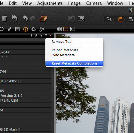Open the orange metadata info tab
Image resolution: width=134 pixels, height=133 pixels.
26,29
